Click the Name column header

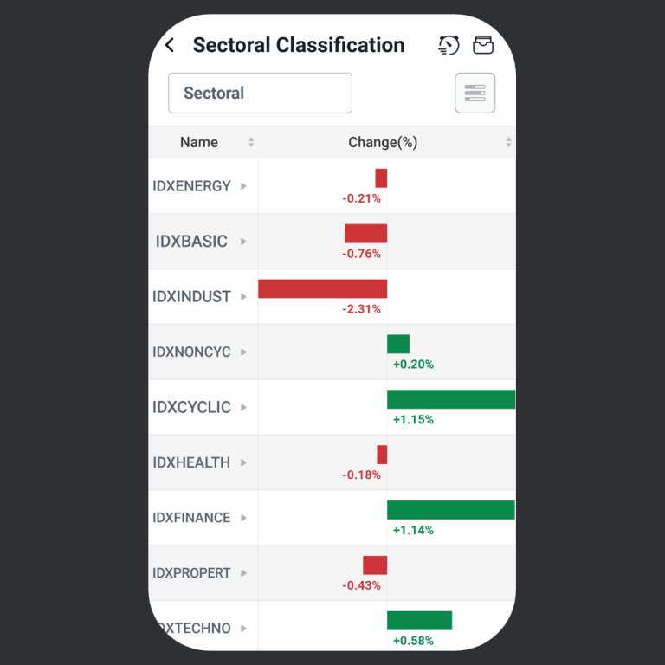pyautogui.click(x=199, y=143)
